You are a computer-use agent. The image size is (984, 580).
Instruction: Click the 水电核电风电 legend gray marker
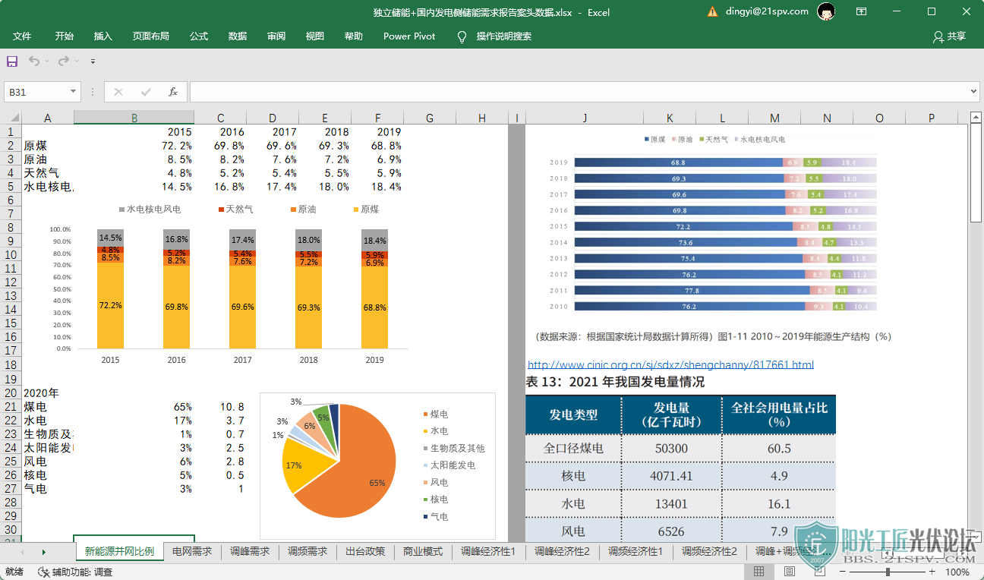pos(121,209)
